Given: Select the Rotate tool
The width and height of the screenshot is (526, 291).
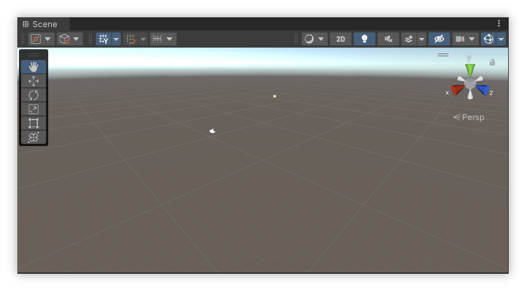Looking at the screenshot, I should 33,95.
